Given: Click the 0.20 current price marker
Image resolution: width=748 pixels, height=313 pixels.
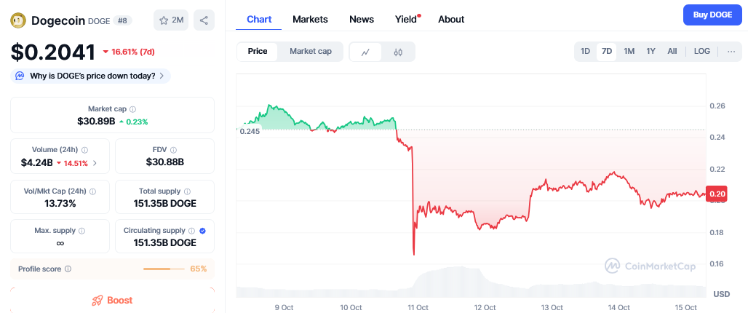Looking at the screenshot, I should (718, 194).
